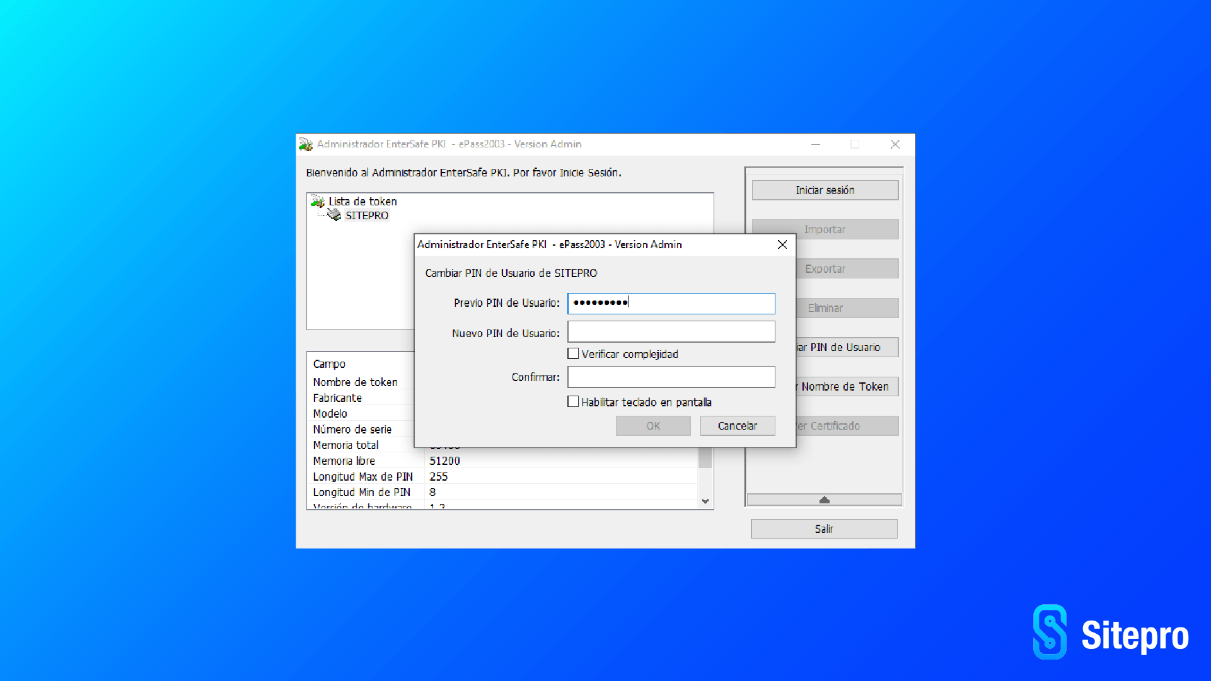Click Cancelar in the PIN dialog

pyautogui.click(x=738, y=426)
